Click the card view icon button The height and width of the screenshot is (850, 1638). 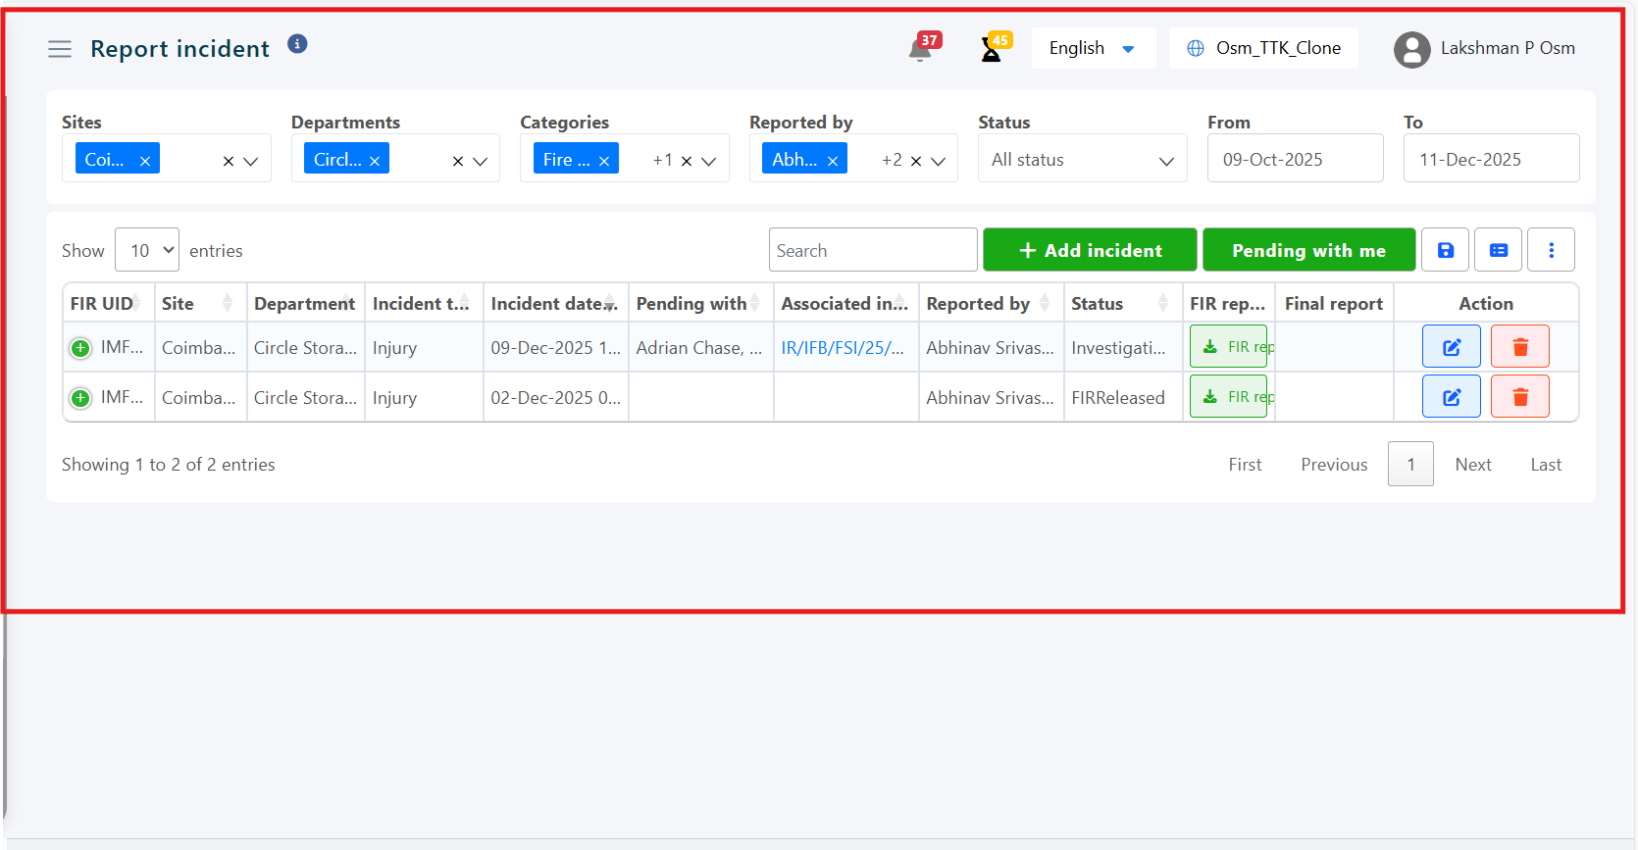point(1498,250)
